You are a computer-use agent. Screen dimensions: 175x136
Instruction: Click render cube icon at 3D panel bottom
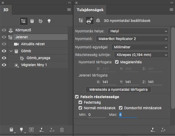(31, 130)
